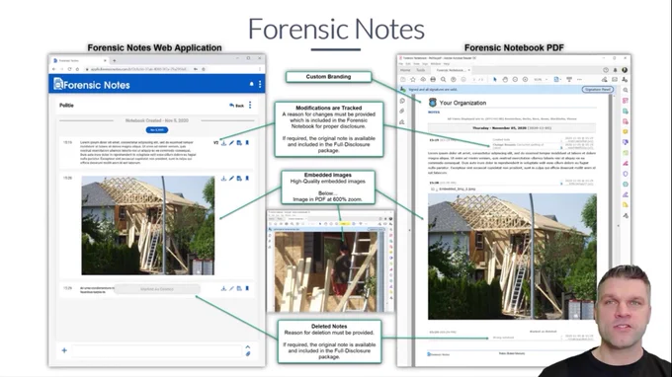The image size is (672, 377).
Task: Copy the 15:29 deleted note
Action: (x=239, y=289)
